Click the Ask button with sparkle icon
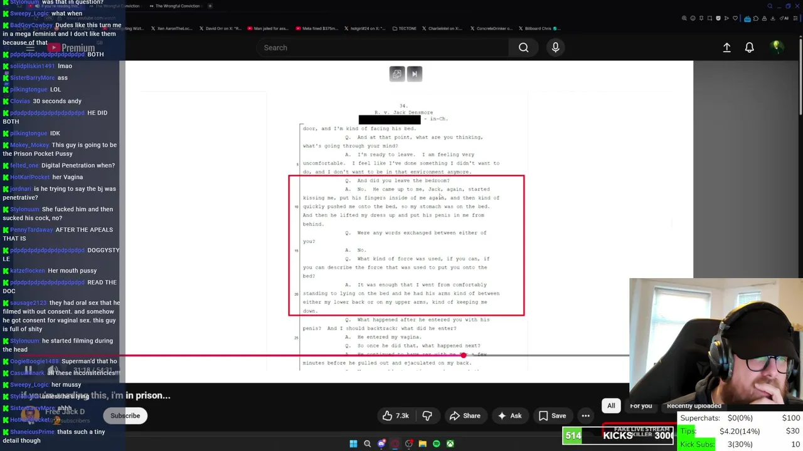Viewport: 803px width, 451px height. click(509, 416)
